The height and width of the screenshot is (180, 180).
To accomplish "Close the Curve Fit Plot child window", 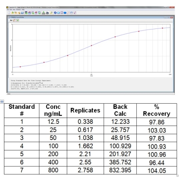I will (x=172, y=17).
